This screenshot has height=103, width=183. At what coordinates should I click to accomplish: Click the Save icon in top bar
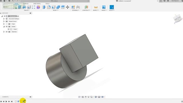(9, 1)
